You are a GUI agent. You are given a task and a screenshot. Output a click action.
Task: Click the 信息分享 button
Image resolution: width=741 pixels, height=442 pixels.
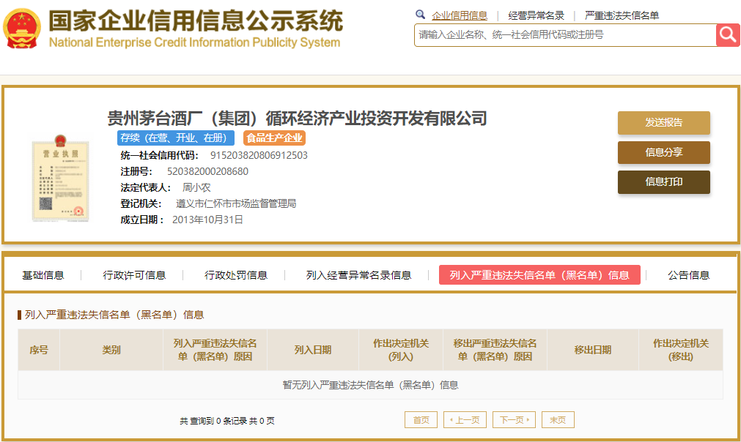[x=663, y=152]
